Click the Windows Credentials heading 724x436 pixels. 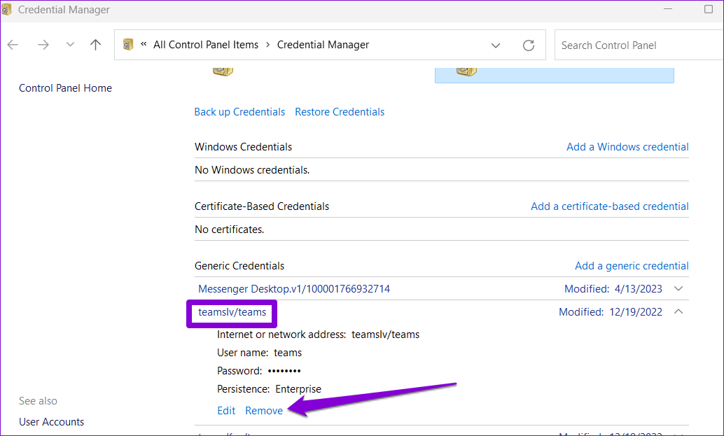(x=244, y=147)
